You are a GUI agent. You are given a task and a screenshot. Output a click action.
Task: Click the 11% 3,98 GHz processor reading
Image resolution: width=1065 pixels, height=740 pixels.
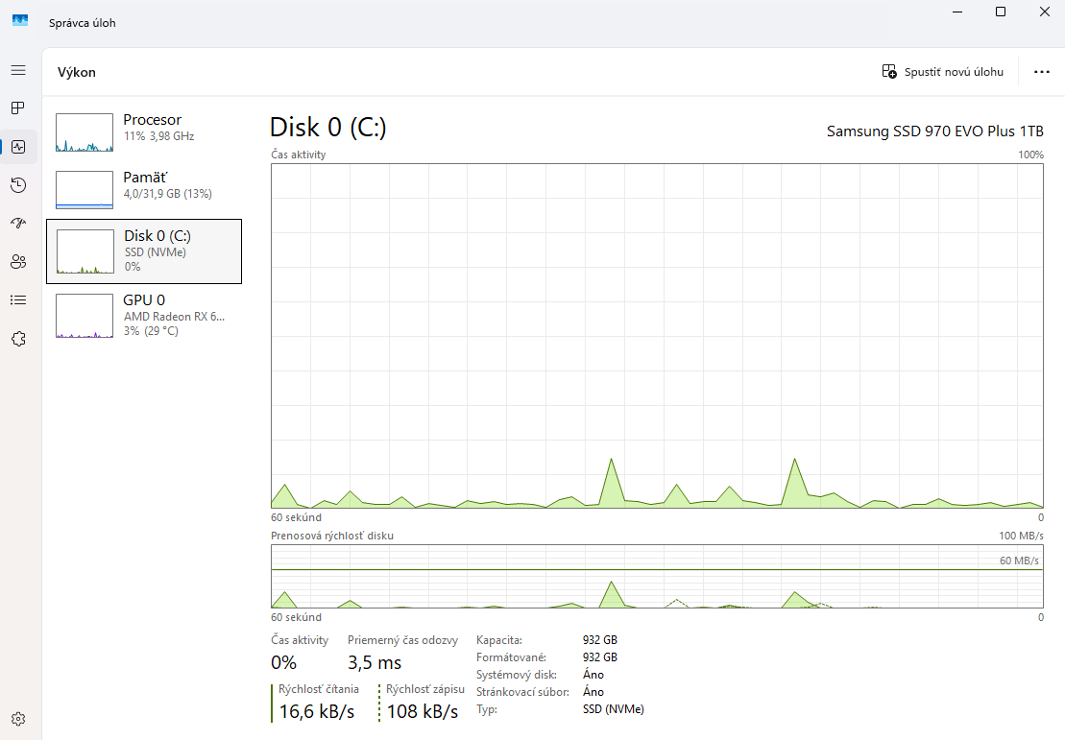(159, 136)
